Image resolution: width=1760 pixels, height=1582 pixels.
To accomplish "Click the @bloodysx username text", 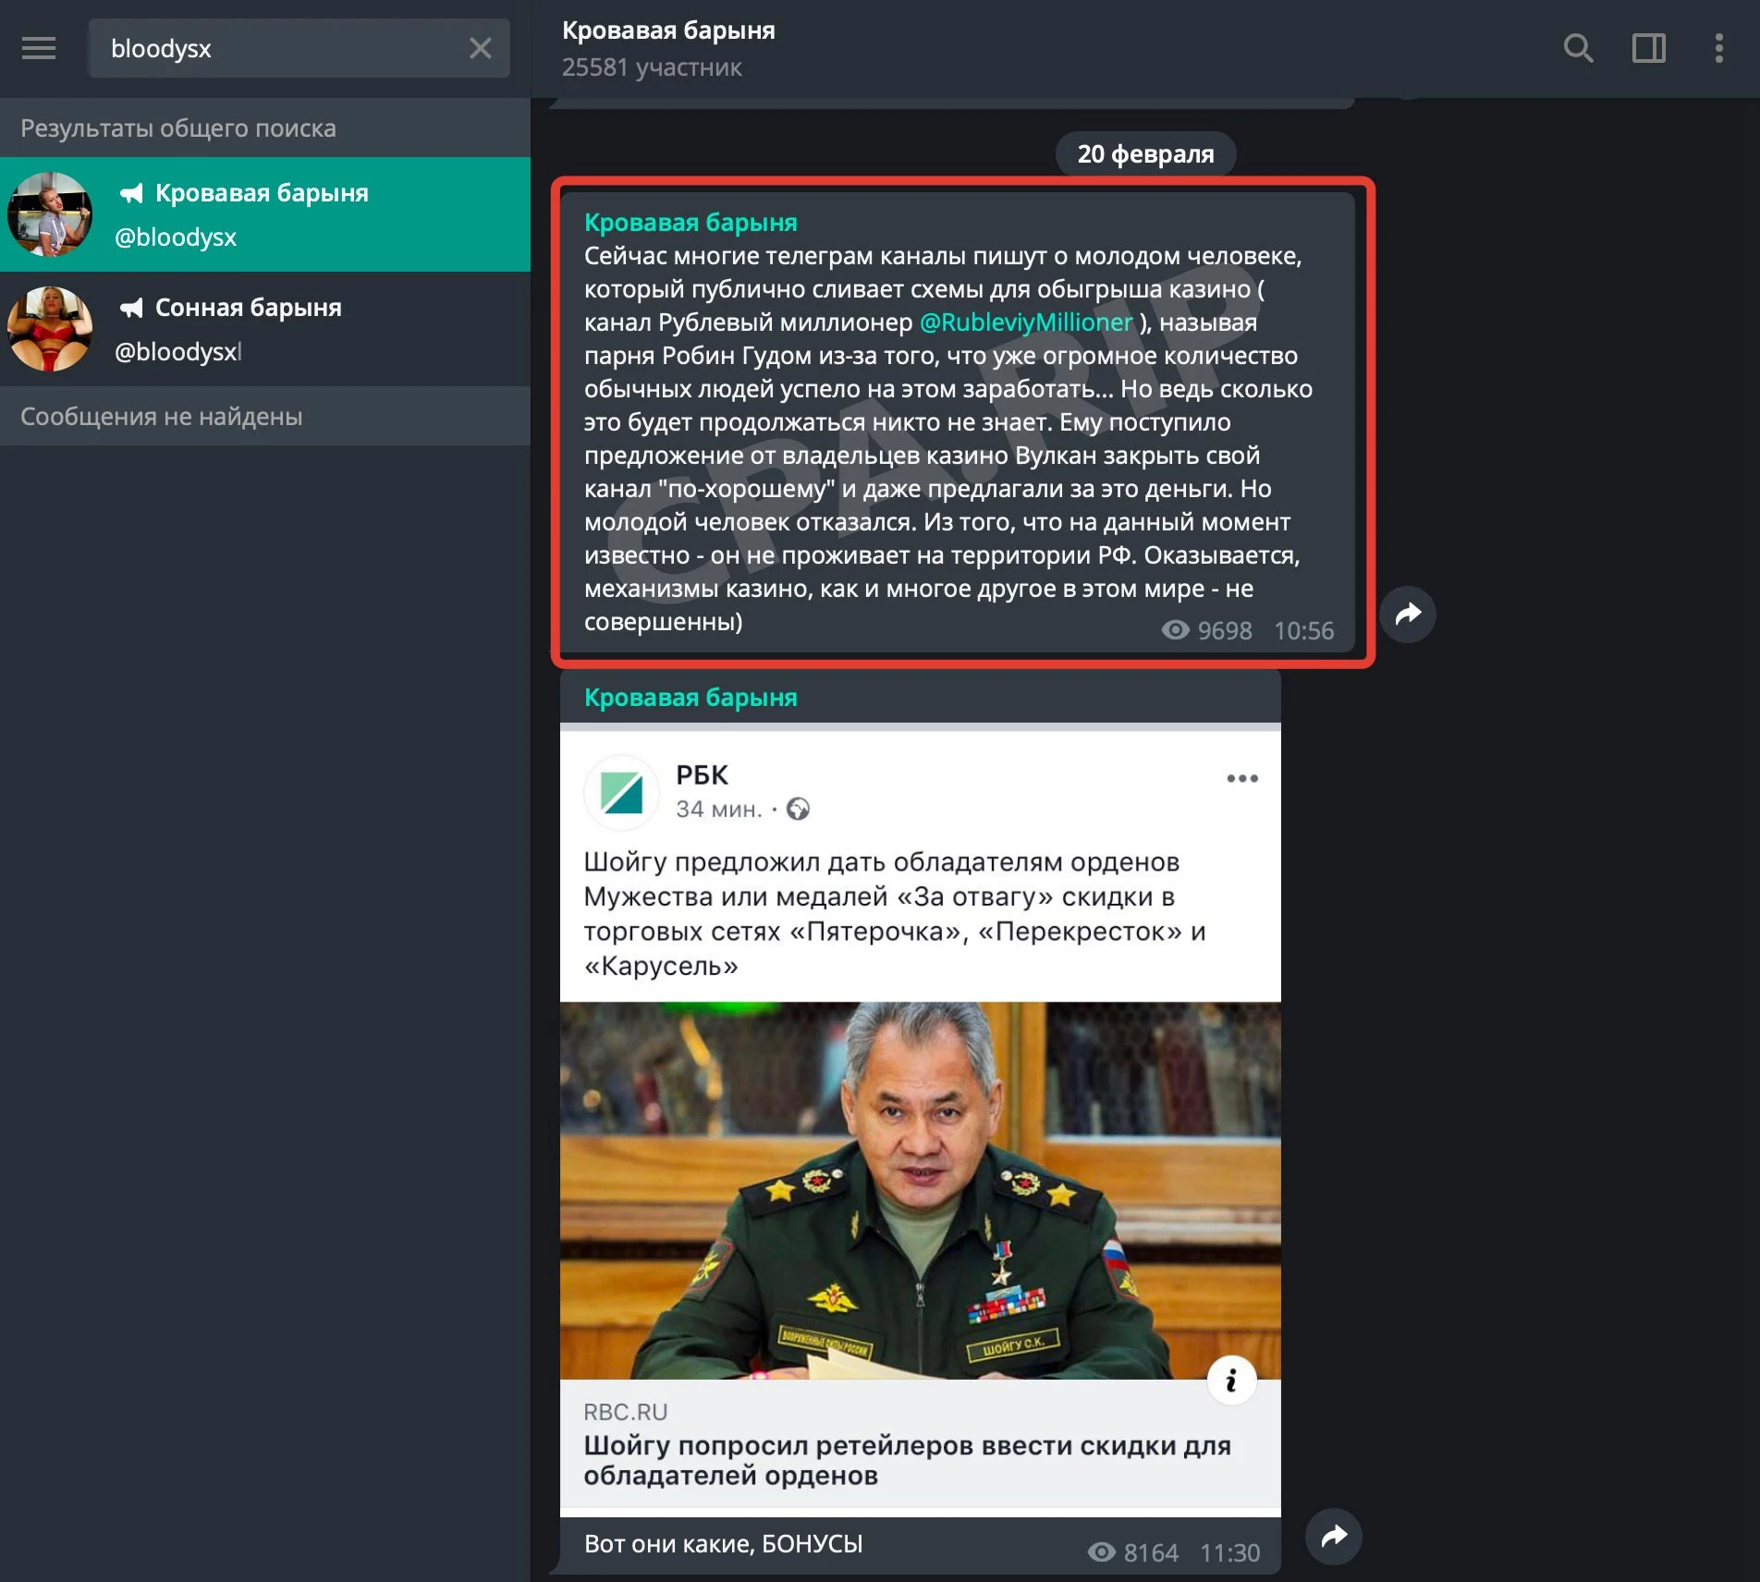I will click(175, 237).
